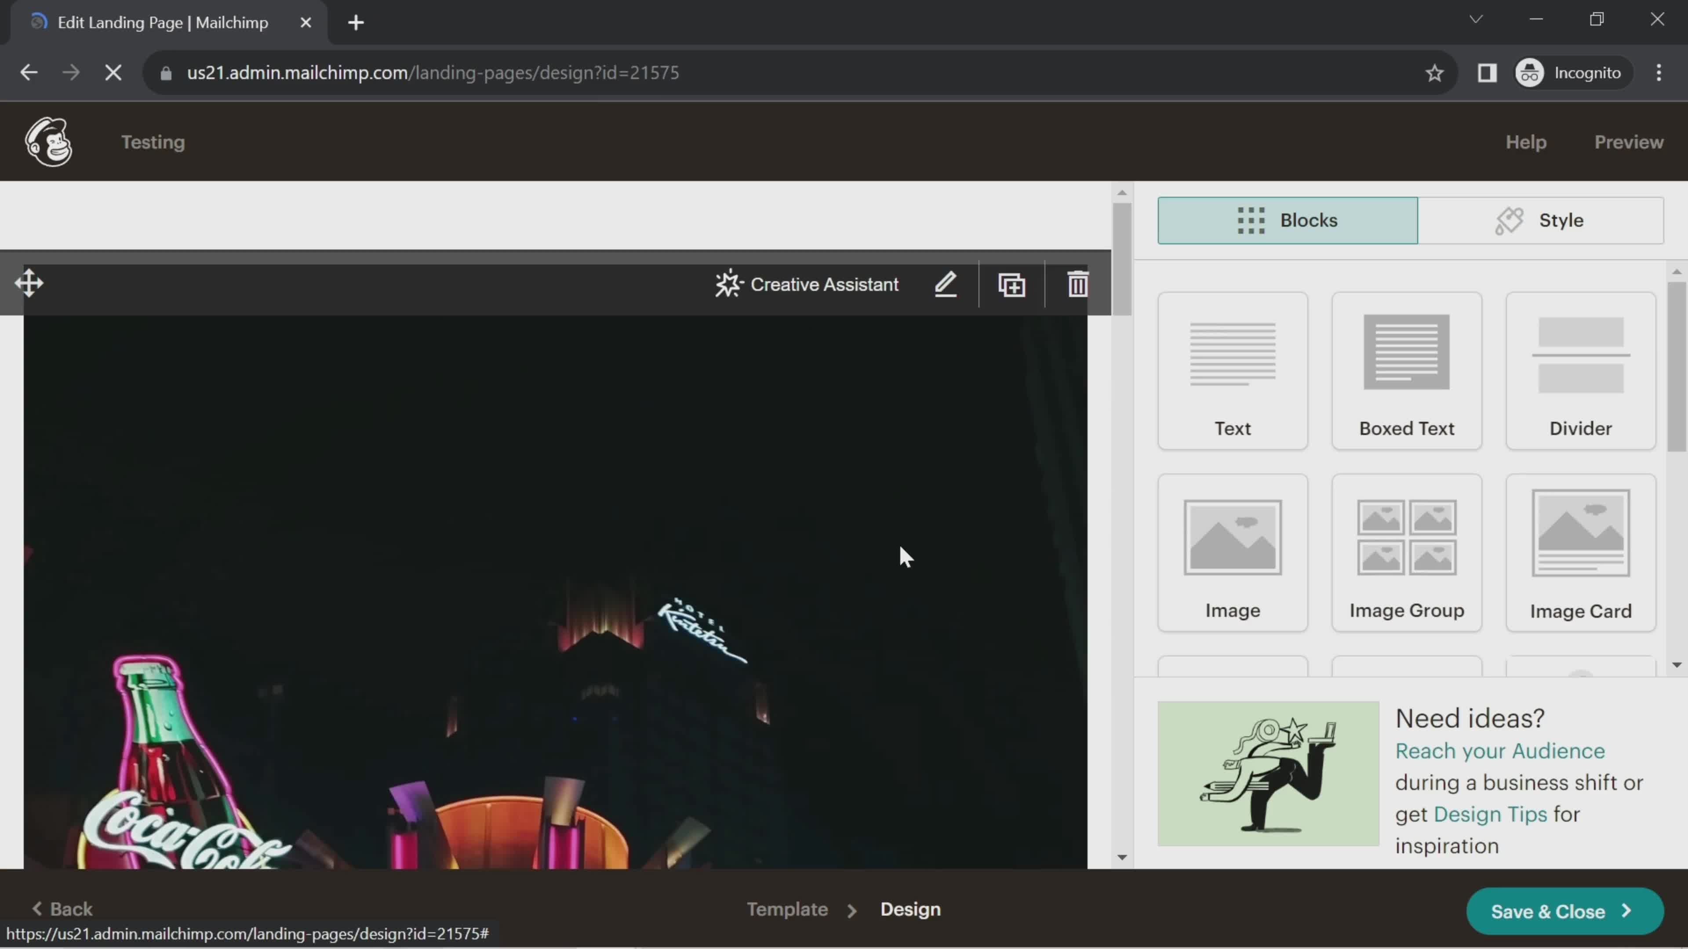Click the Need ideas illustration thumbnail

tap(1268, 774)
